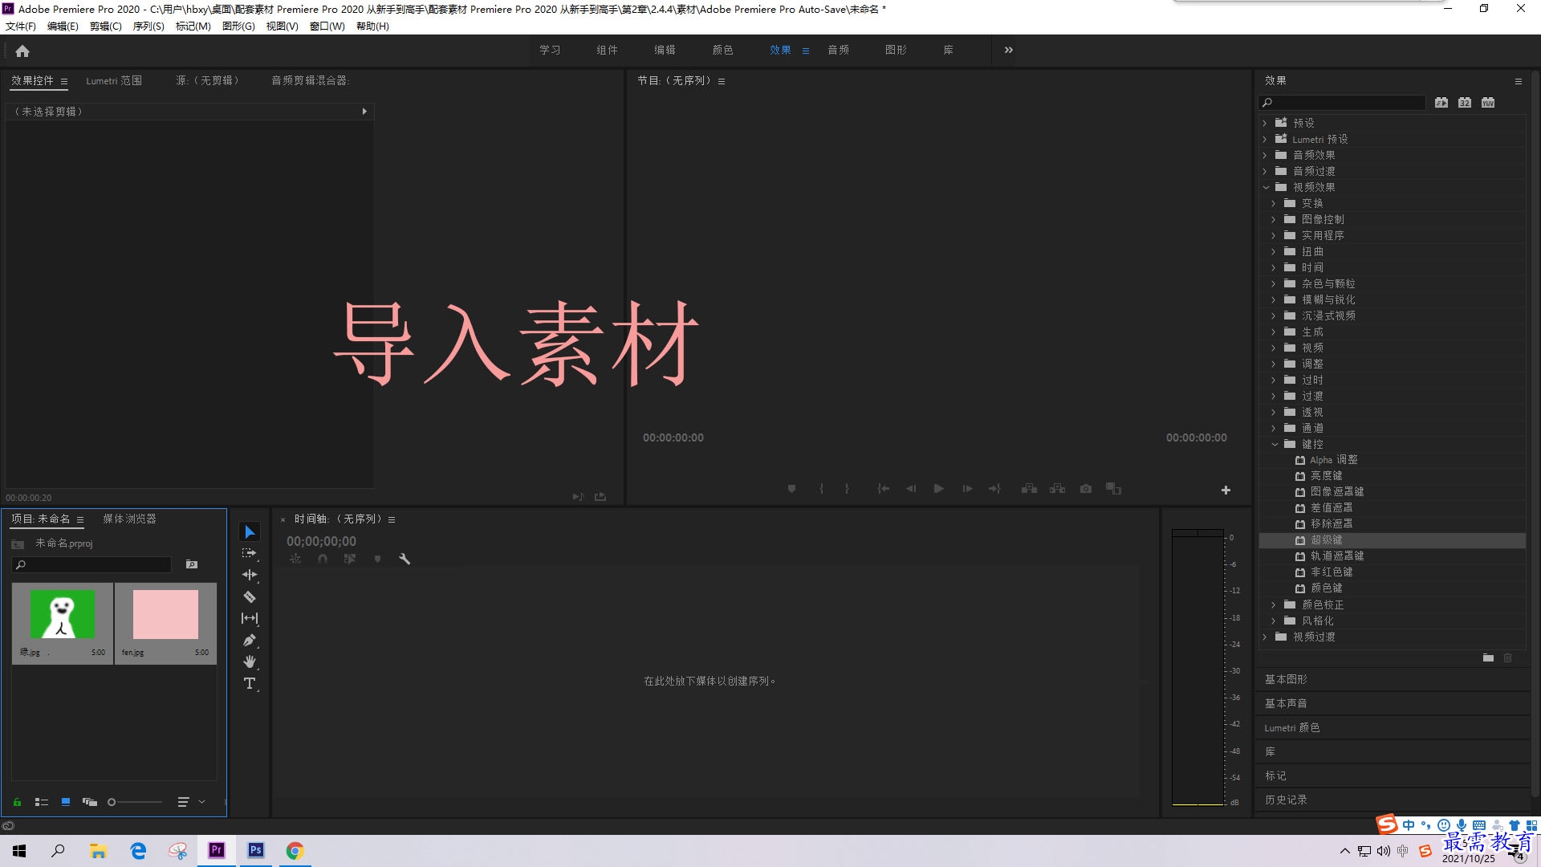
Task: Expand the 视频过渡 folder
Action: [1265, 637]
